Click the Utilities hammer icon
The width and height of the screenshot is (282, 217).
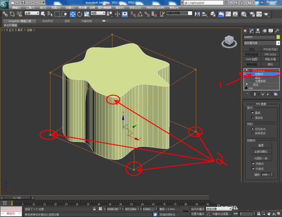tap(277, 31)
